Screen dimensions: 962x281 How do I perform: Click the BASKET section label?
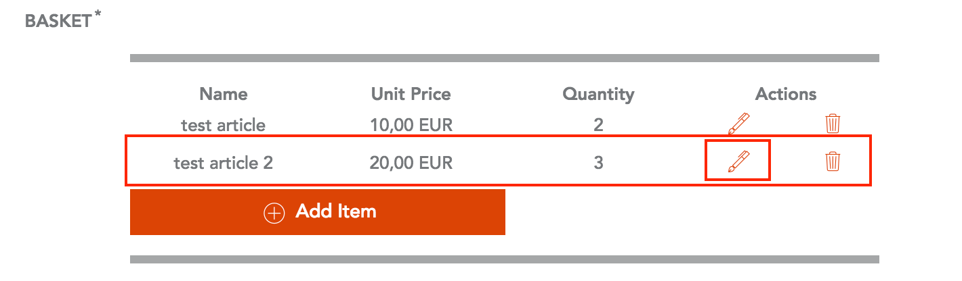(58, 21)
